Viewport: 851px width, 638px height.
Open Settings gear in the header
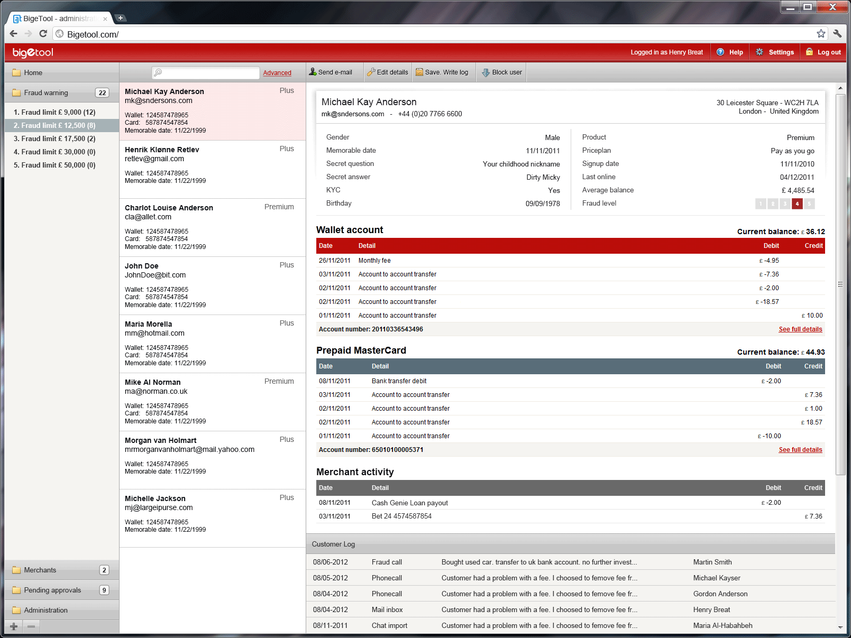pyautogui.click(x=760, y=52)
